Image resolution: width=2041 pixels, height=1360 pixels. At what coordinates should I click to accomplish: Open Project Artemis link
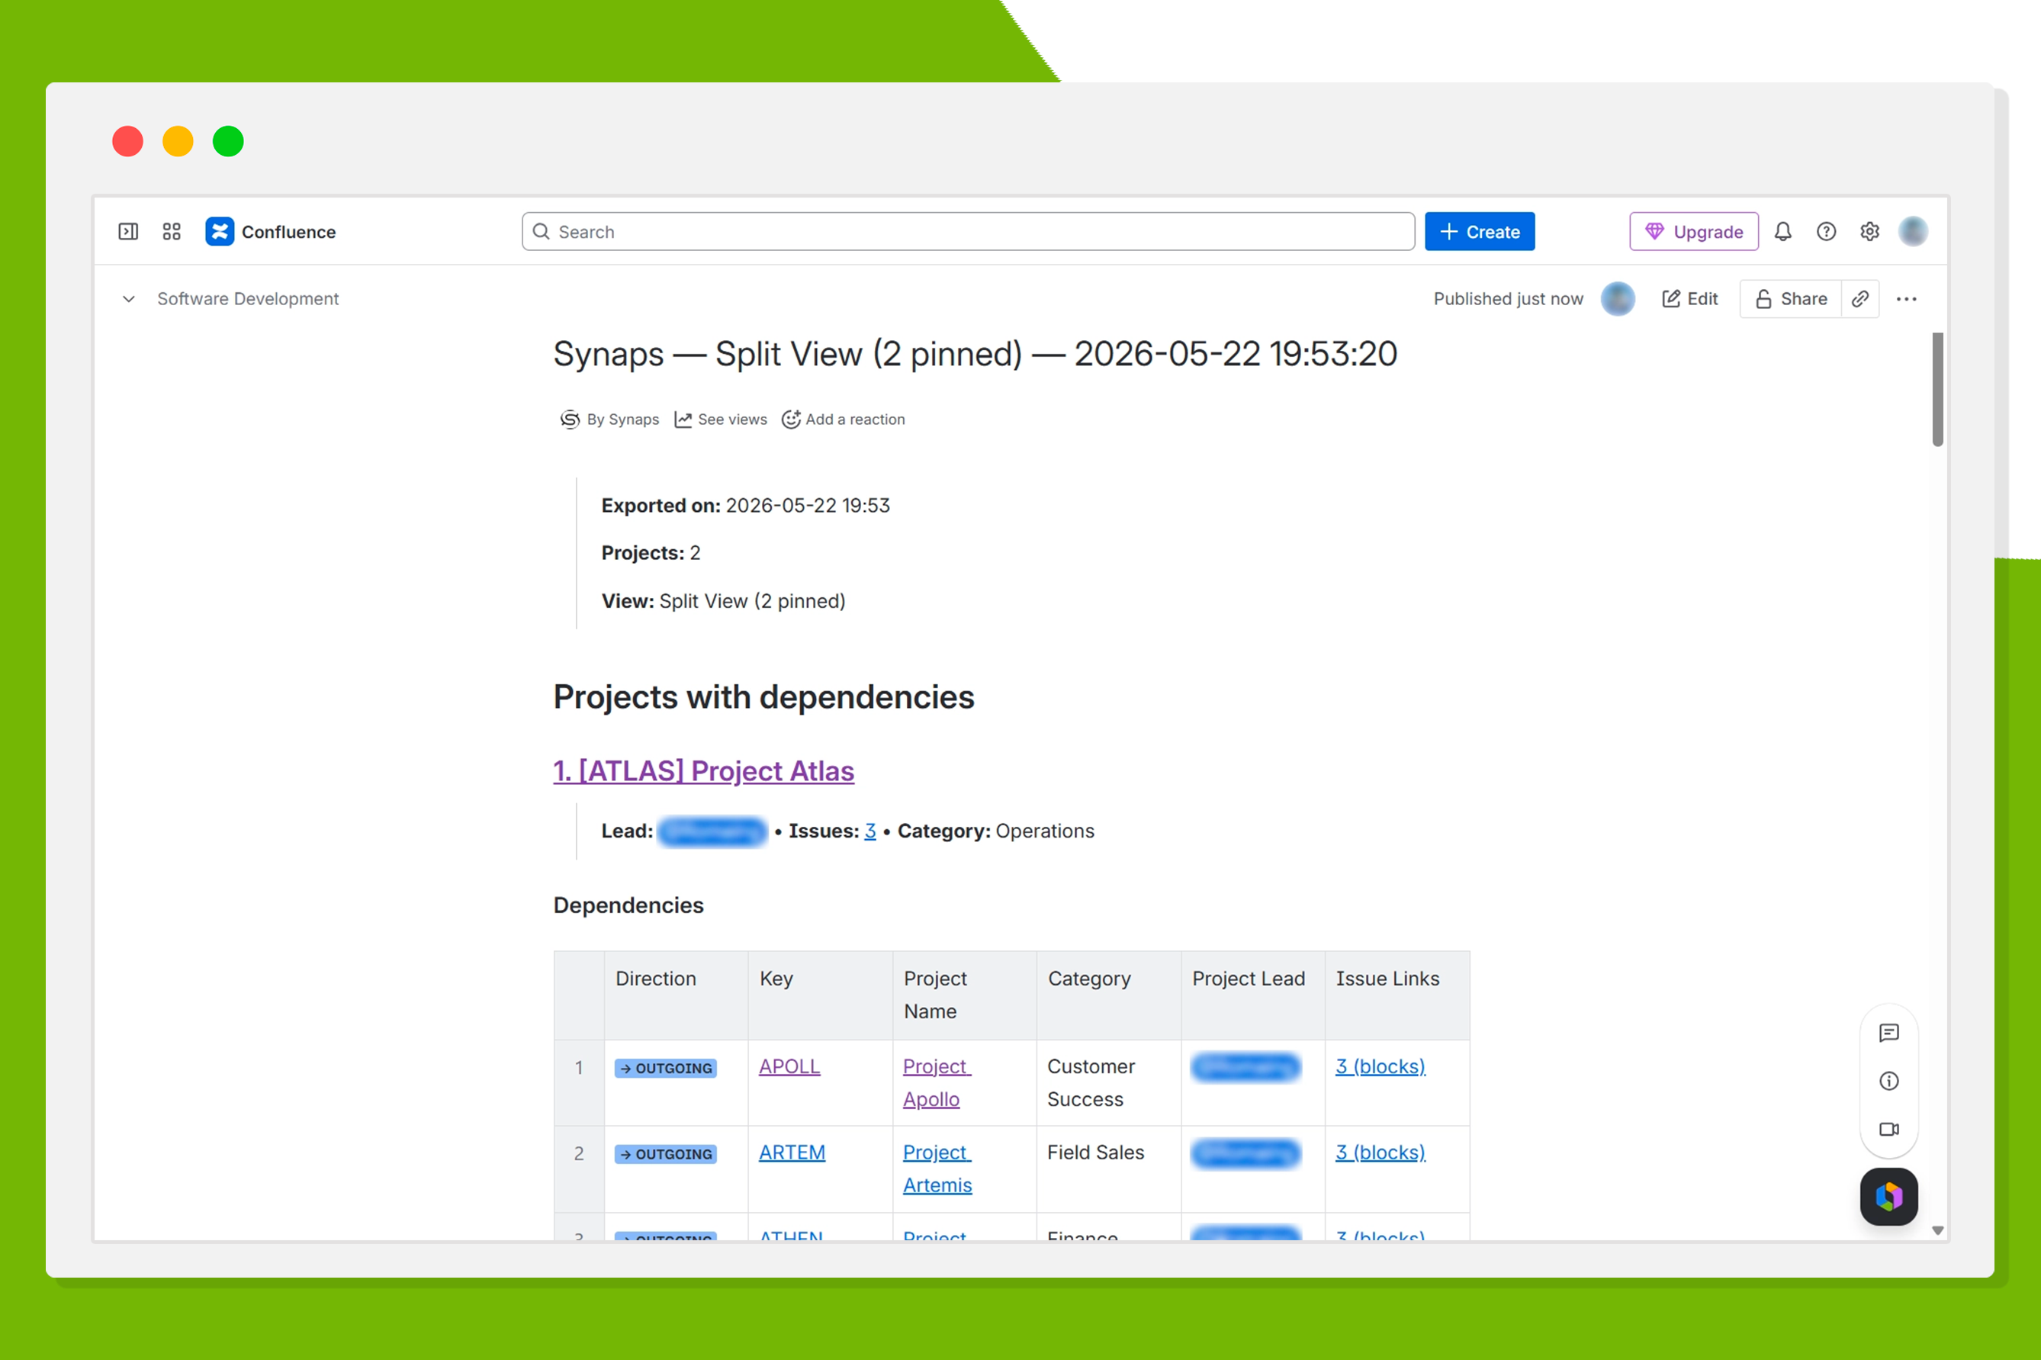(937, 1169)
